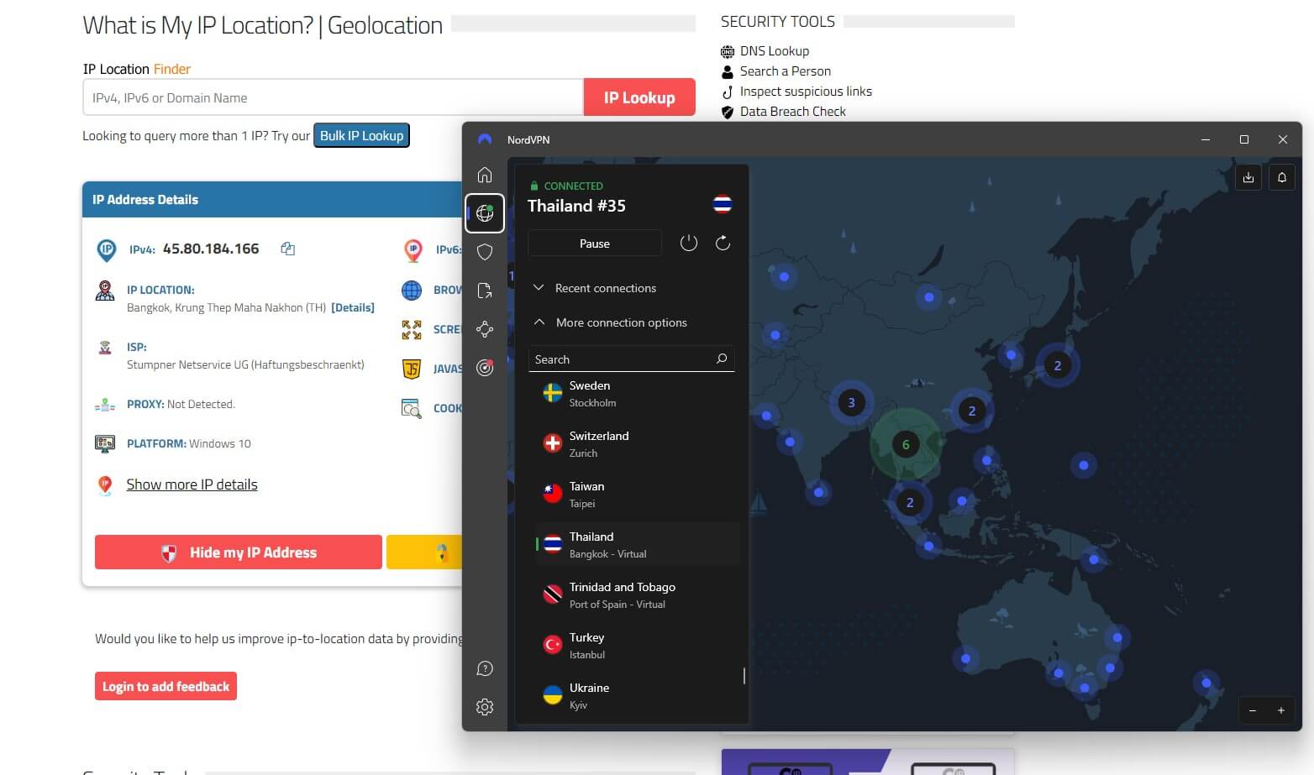Image resolution: width=1314 pixels, height=775 pixels.
Task: Click Hide my IP Address button
Action: (x=239, y=552)
